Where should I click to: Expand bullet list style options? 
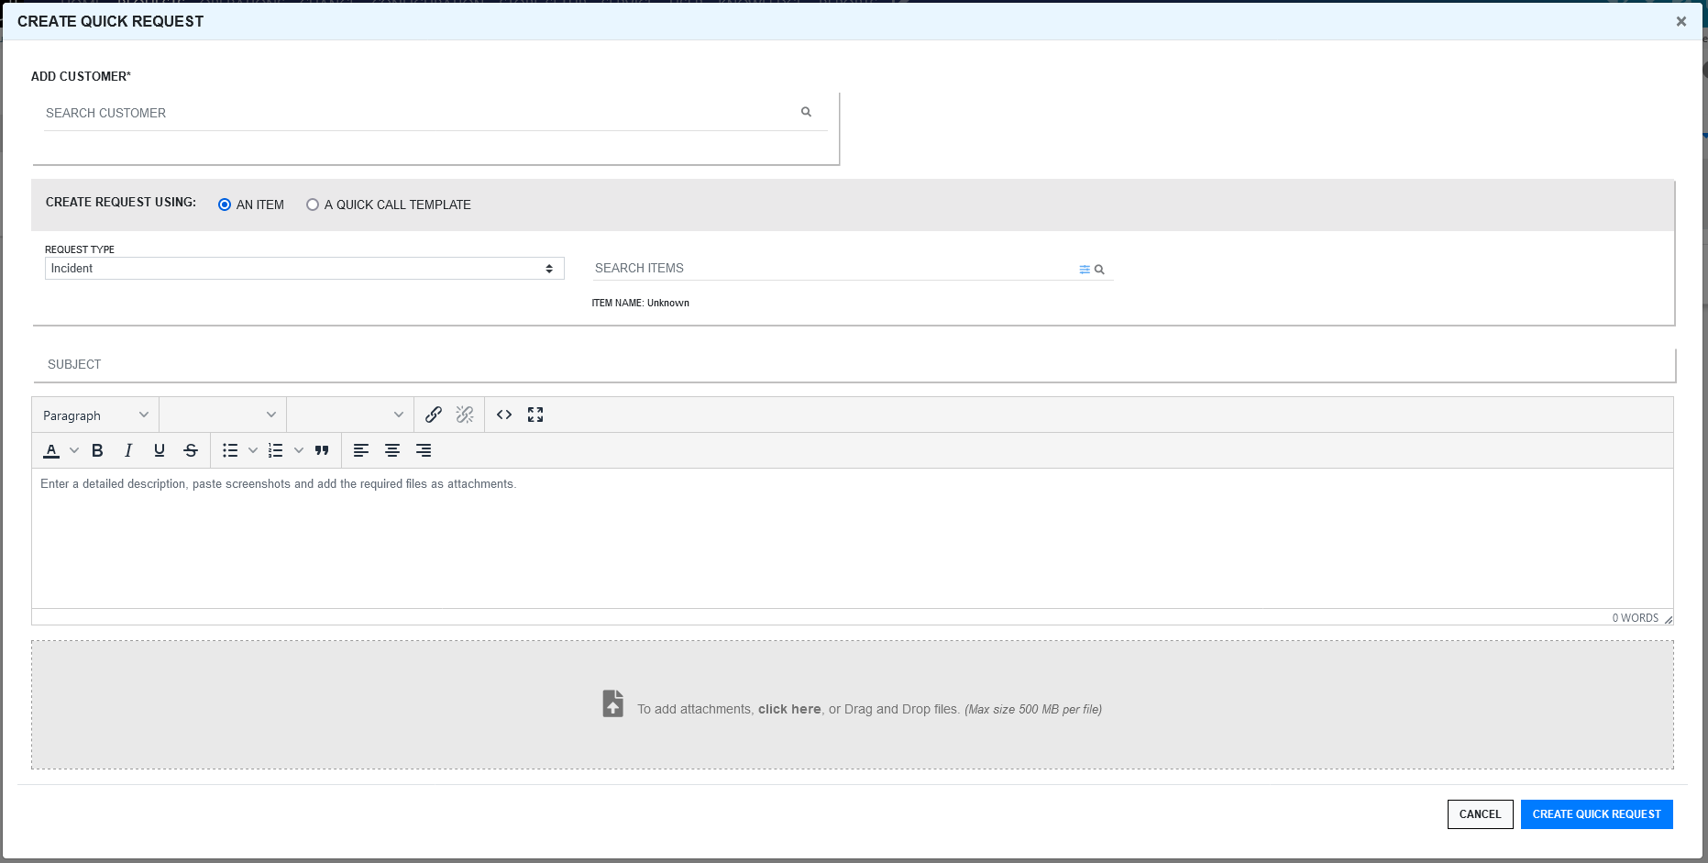(x=253, y=450)
